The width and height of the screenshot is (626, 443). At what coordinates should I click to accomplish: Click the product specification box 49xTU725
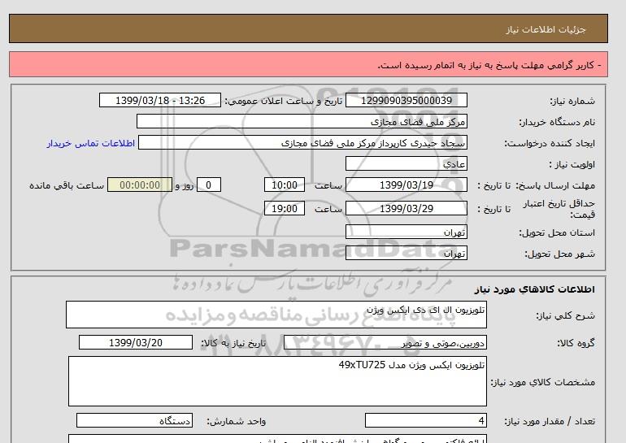point(277,381)
